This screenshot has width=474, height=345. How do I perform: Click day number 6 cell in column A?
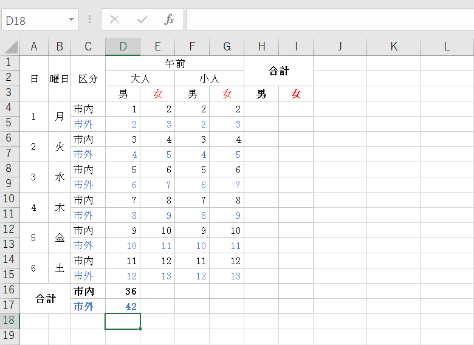[34, 268]
